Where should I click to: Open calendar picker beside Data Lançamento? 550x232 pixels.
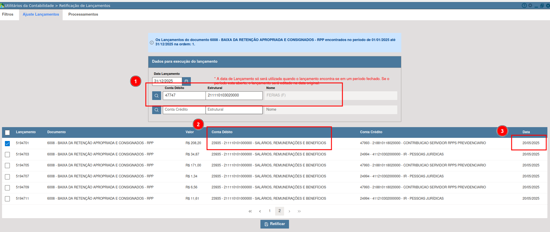click(x=186, y=81)
